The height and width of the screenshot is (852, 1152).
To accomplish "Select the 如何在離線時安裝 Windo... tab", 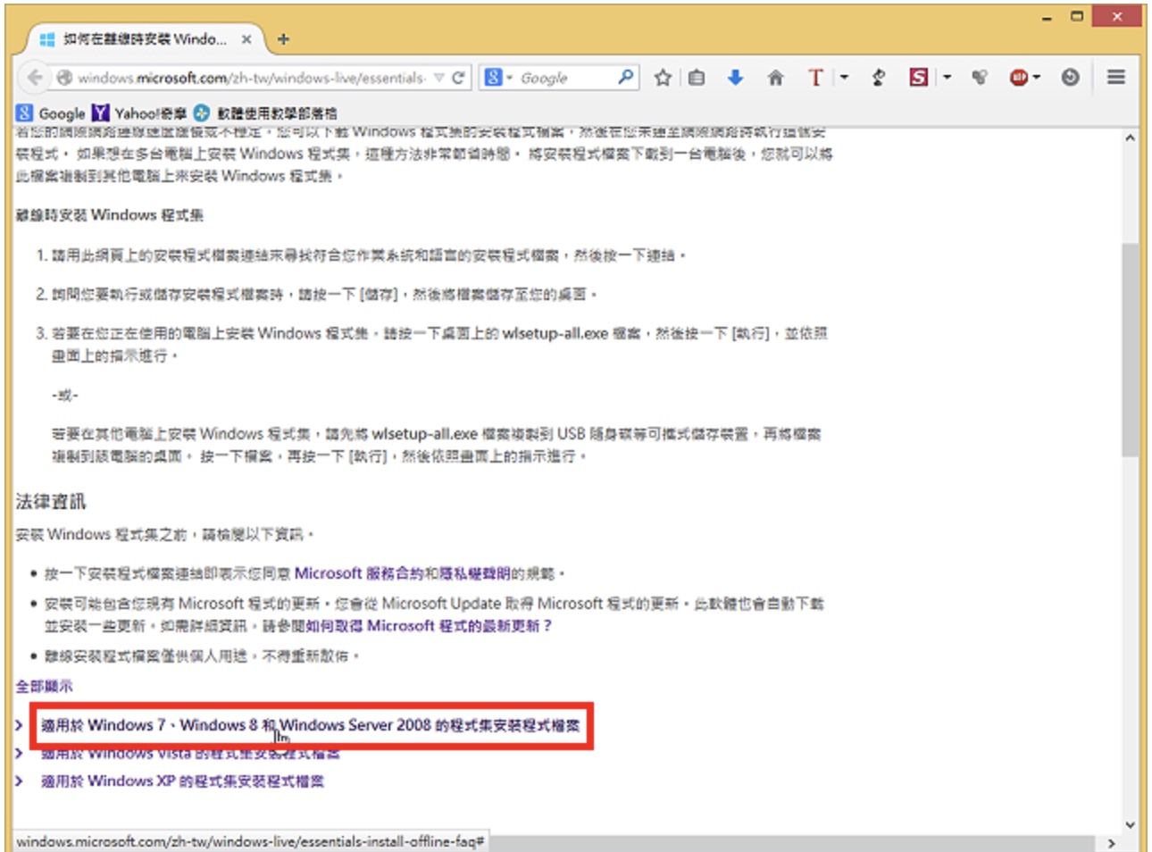I will point(145,39).
